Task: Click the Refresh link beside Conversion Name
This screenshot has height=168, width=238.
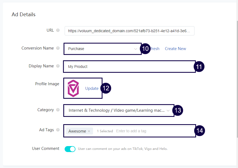Action: click(155, 49)
